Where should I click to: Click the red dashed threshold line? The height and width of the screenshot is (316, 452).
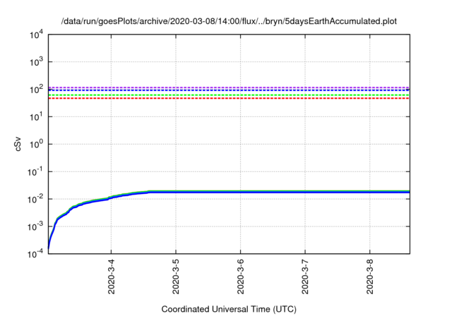pyautogui.click(x=229, y=99)
